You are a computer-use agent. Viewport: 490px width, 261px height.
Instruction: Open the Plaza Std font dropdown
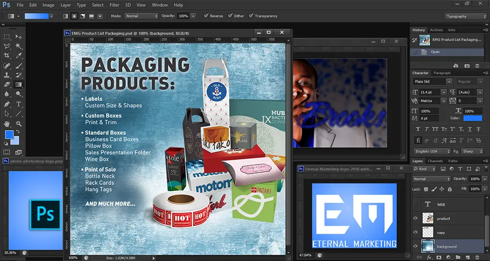449,82
